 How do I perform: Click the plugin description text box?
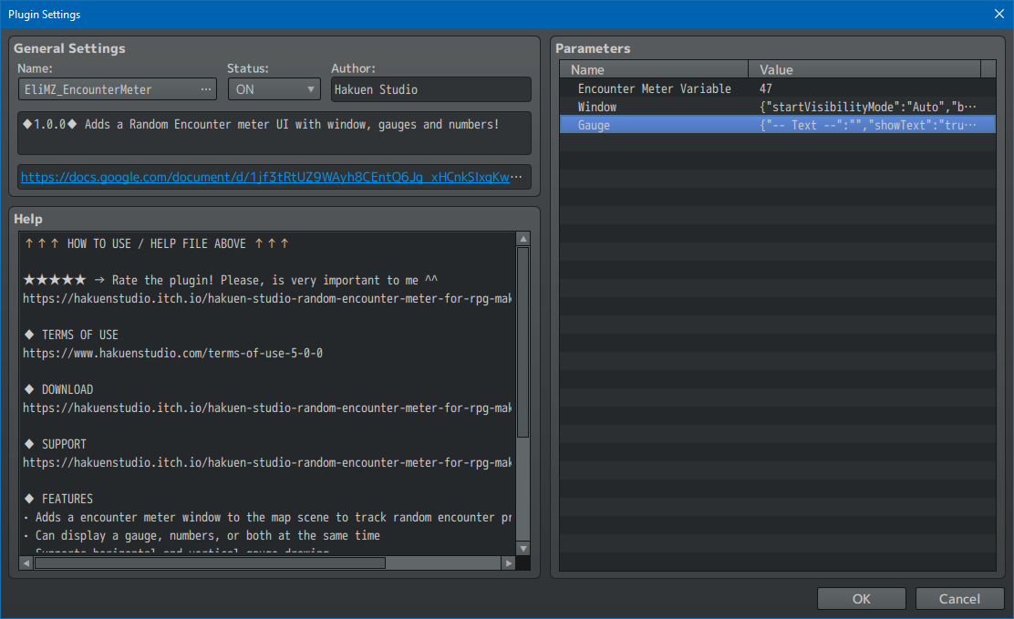pos(274,132)
